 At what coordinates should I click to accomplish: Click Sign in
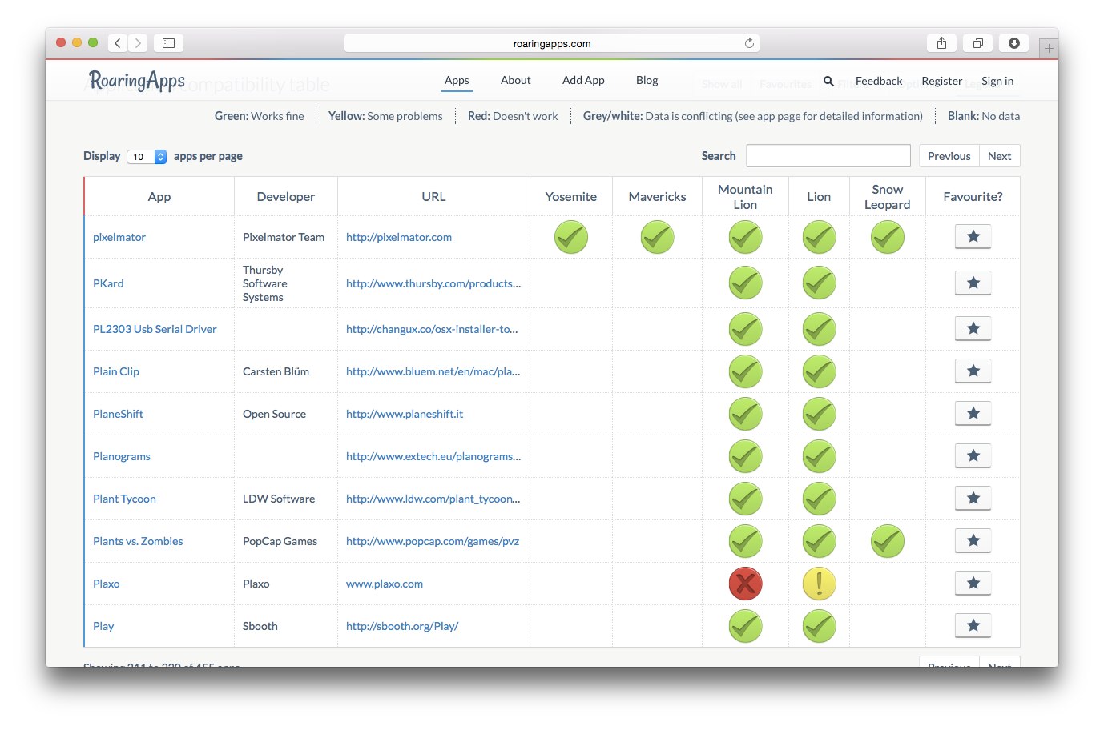pyautogui.click(x=997, y=81)
